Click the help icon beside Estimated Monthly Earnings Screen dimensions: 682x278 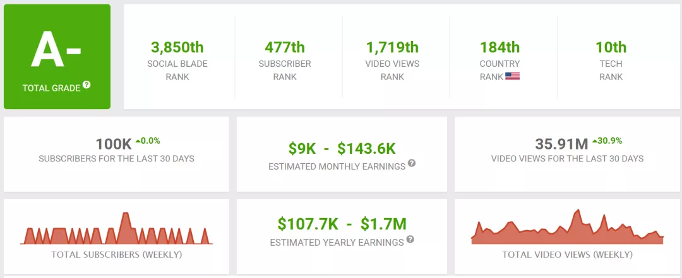point(412,163)
